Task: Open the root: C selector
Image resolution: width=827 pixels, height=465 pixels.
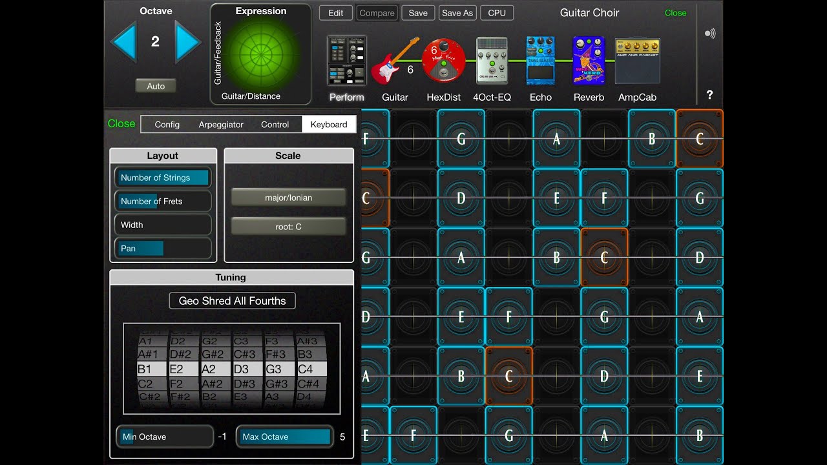Action: 288,227
